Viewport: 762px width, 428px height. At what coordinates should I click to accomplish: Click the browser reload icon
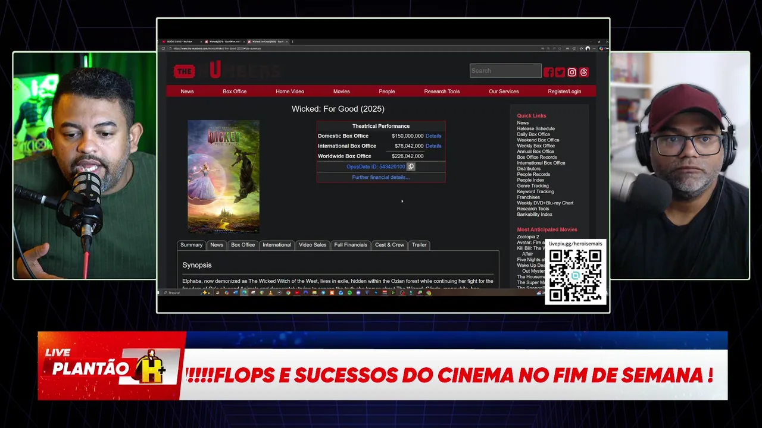[x=164, y=48]
